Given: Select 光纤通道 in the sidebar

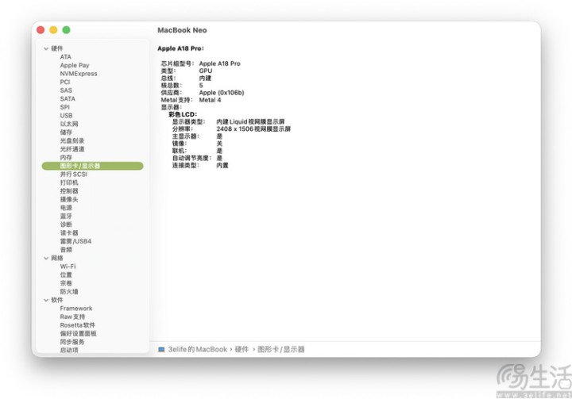Looking at the screenshot, I should click(x=72, y=149).
